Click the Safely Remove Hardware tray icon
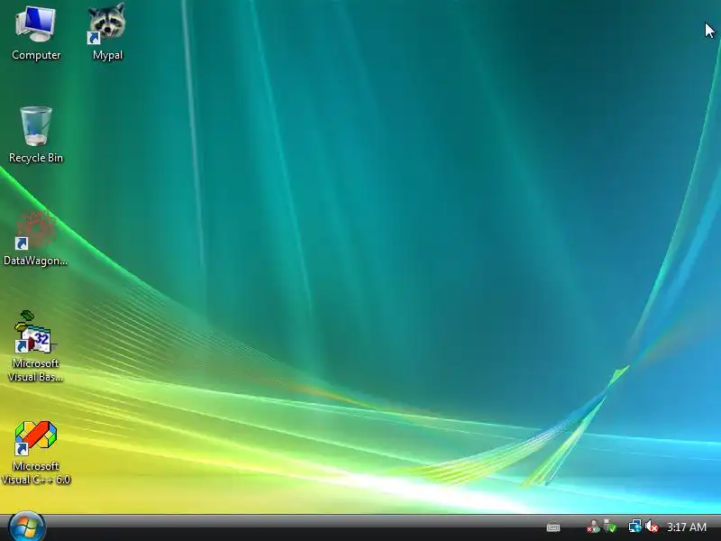 [610, 527]
